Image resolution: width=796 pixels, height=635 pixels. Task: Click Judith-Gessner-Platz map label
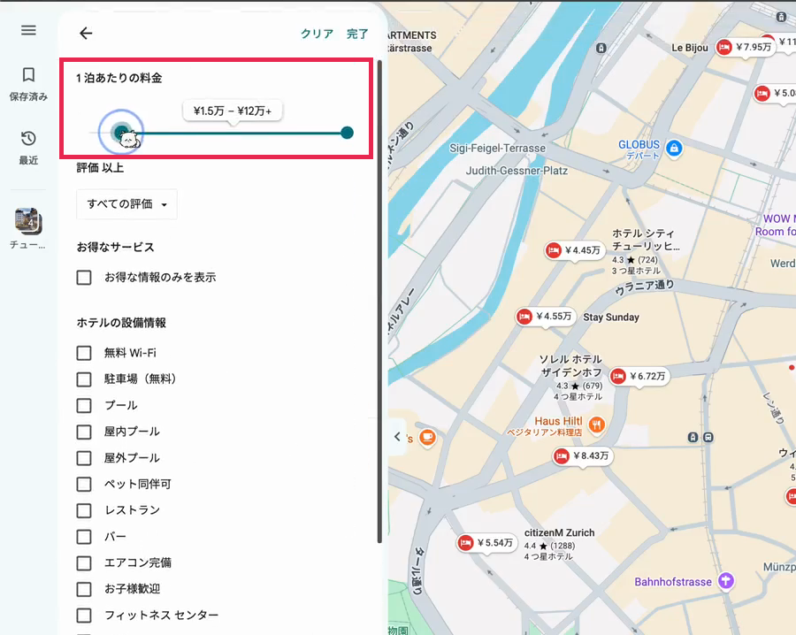(x=517, y=171)
